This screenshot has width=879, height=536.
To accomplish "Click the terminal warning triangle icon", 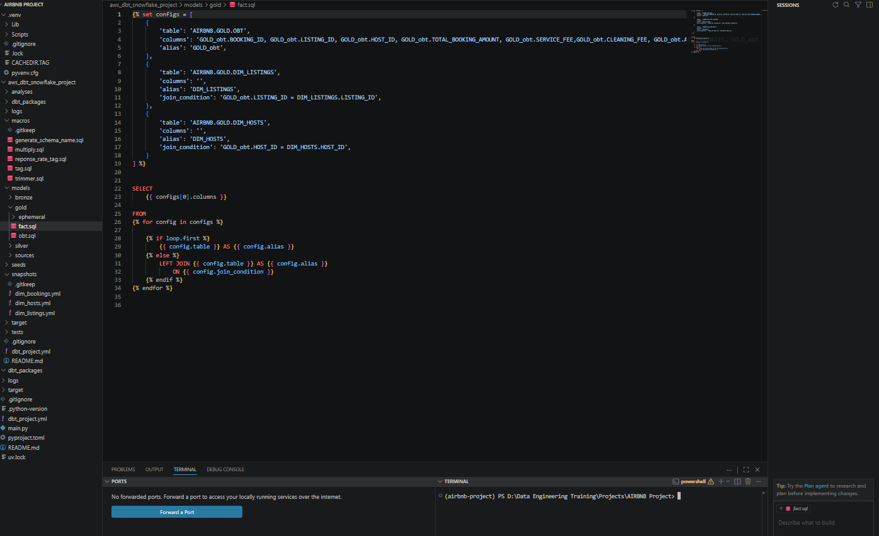I will [x=711, y=481].
